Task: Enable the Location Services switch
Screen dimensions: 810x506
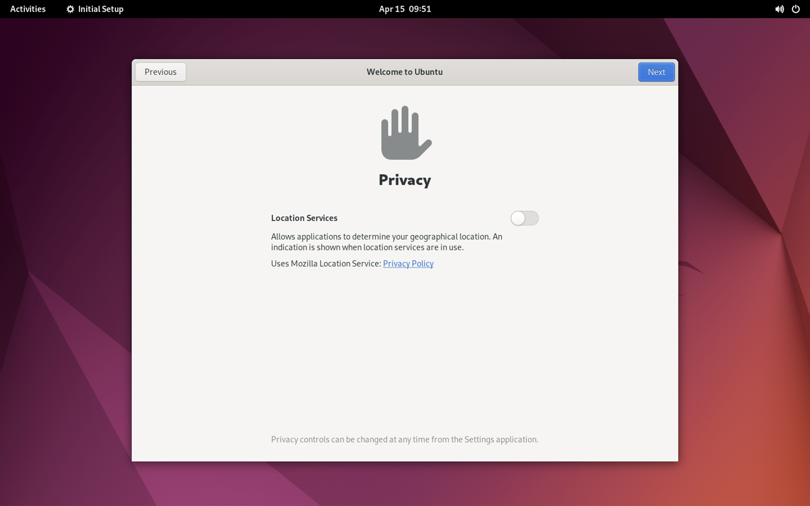Action: [x=524, y=218]
